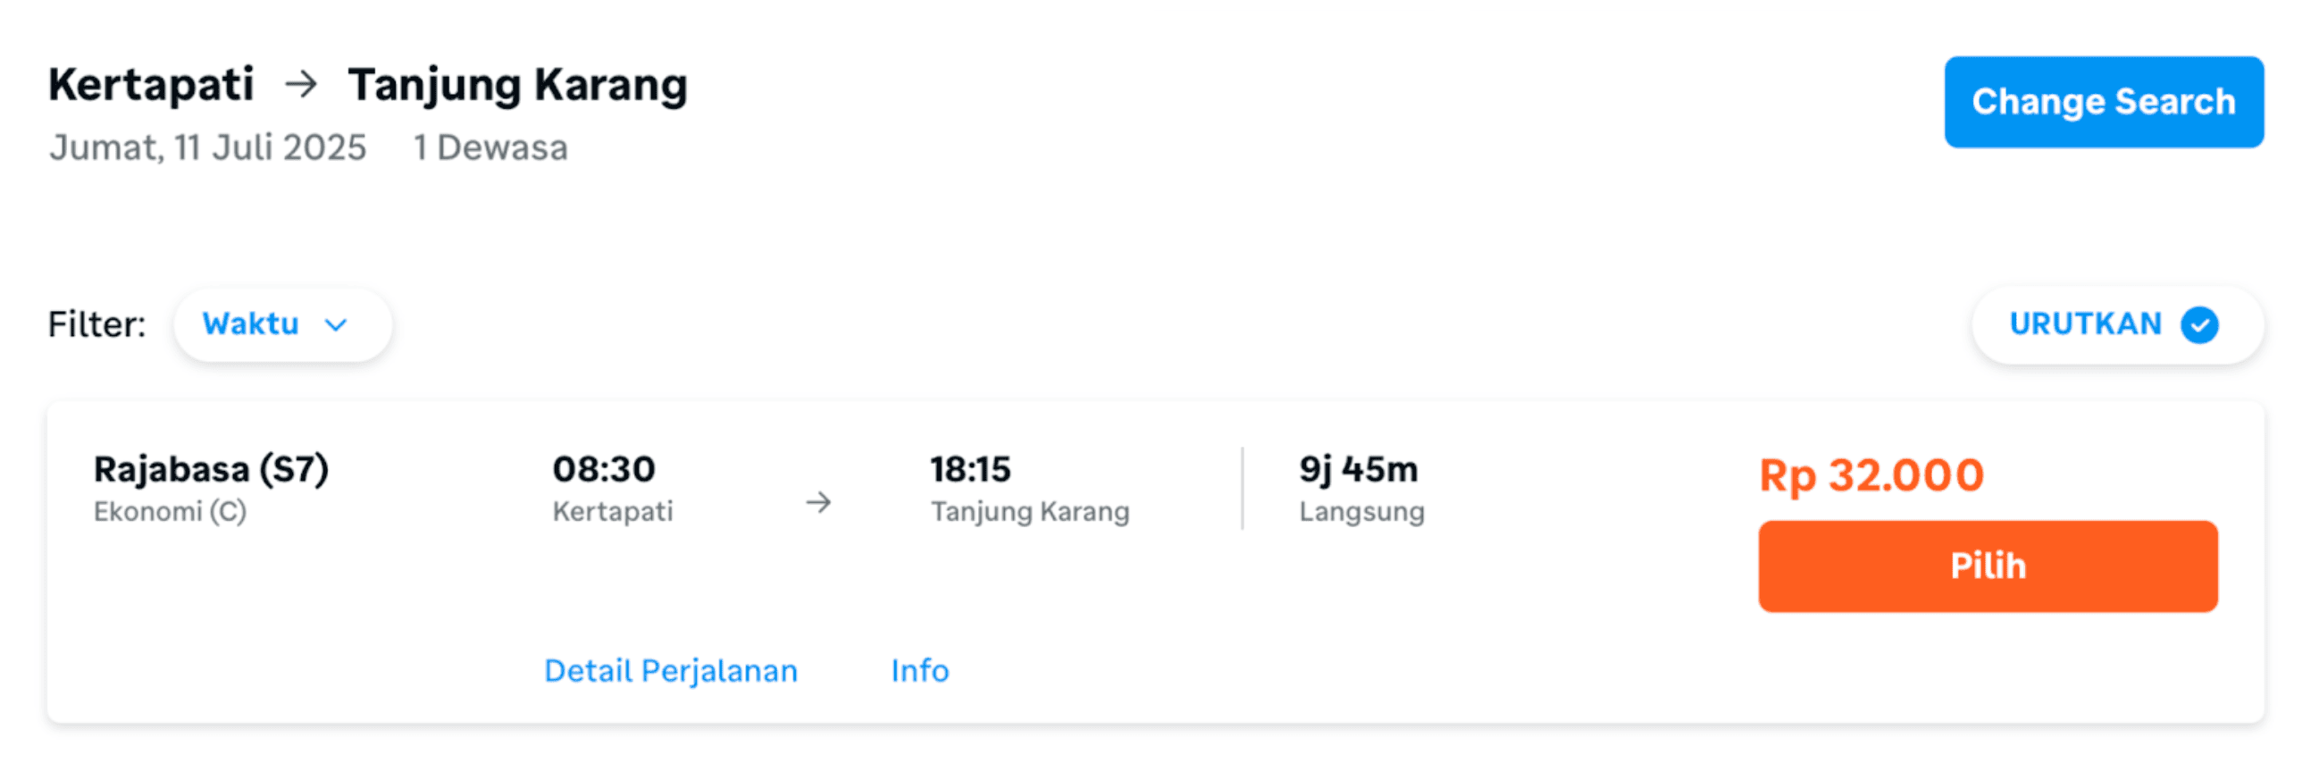Open the Info link

pyautogui.click(x=920, y=671)
